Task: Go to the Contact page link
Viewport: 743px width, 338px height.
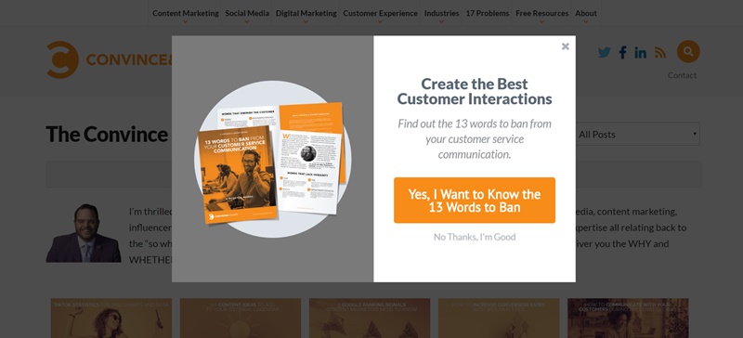Action: pos(682,75)
